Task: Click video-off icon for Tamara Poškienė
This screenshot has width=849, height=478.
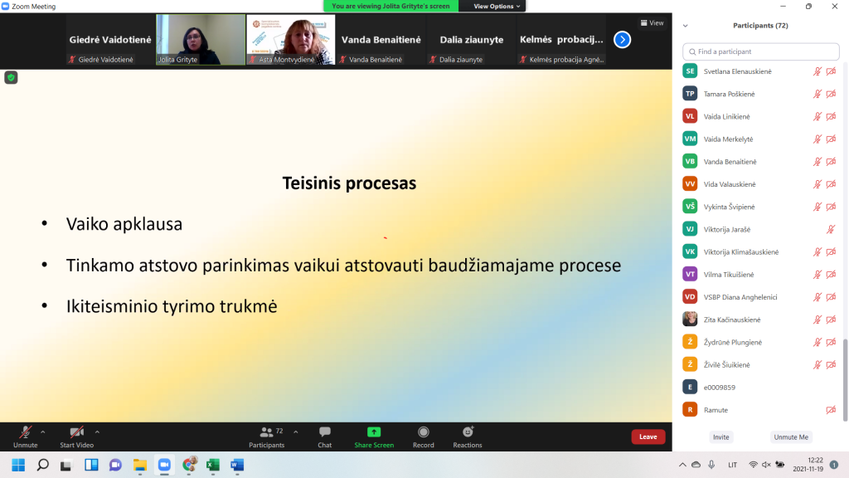Action: [x=831, y=94]
